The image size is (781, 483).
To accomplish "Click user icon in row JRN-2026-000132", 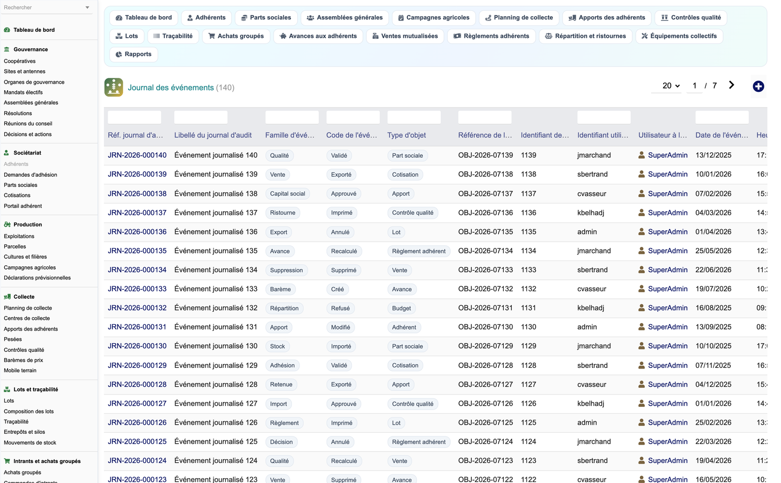I will click(x=642, y=308).
